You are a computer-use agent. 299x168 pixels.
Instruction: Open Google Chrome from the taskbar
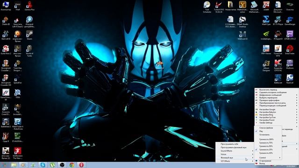coord(72,165)
